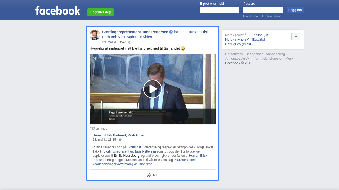This screenshot has height=190, width=339.
Task: Open the forgotten account link
Action: tap(262, 16)
